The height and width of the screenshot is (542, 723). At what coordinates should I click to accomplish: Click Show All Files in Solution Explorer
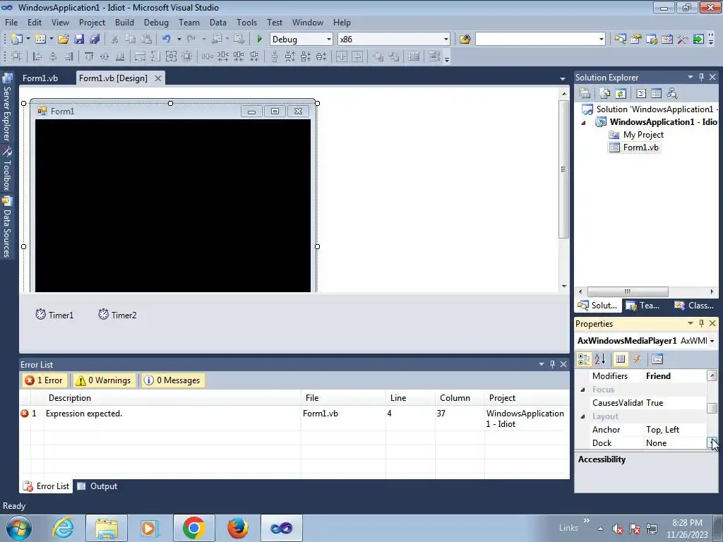pyautogui.click(x=605, y=94)
